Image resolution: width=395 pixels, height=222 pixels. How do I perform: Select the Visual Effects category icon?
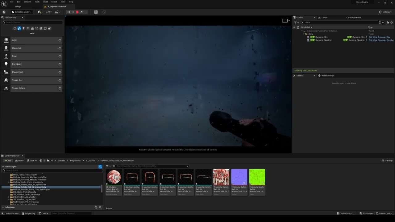(36, 28)
